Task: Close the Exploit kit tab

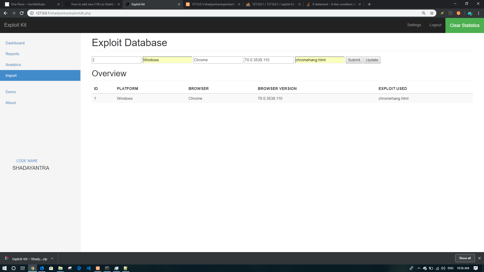Action: [x=179, y=4]
